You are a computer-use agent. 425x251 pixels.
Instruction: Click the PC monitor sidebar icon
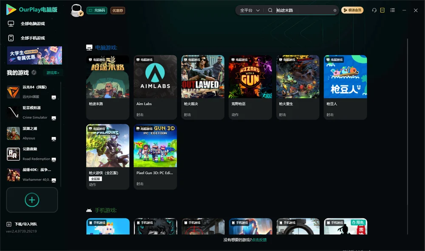[x=11, y=24]
